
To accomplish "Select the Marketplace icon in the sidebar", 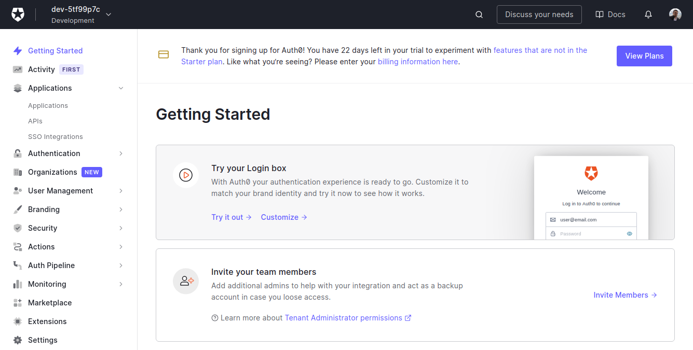I will (x=18, y=302).
